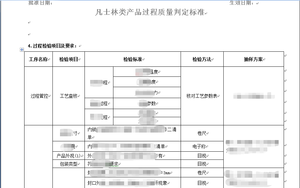The height and width of the screenshot is (188, 300).
Task: Click heading 4.过程检验项目及要求
Action: 52,46
